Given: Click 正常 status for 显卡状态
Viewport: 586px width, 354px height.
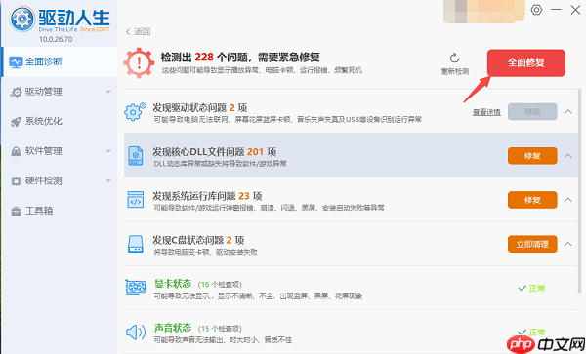Looking at the screenshot, I should click(532, 288).
